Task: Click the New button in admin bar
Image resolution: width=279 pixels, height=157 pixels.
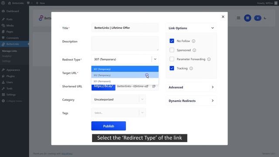Action: click(x=41, y=3)
